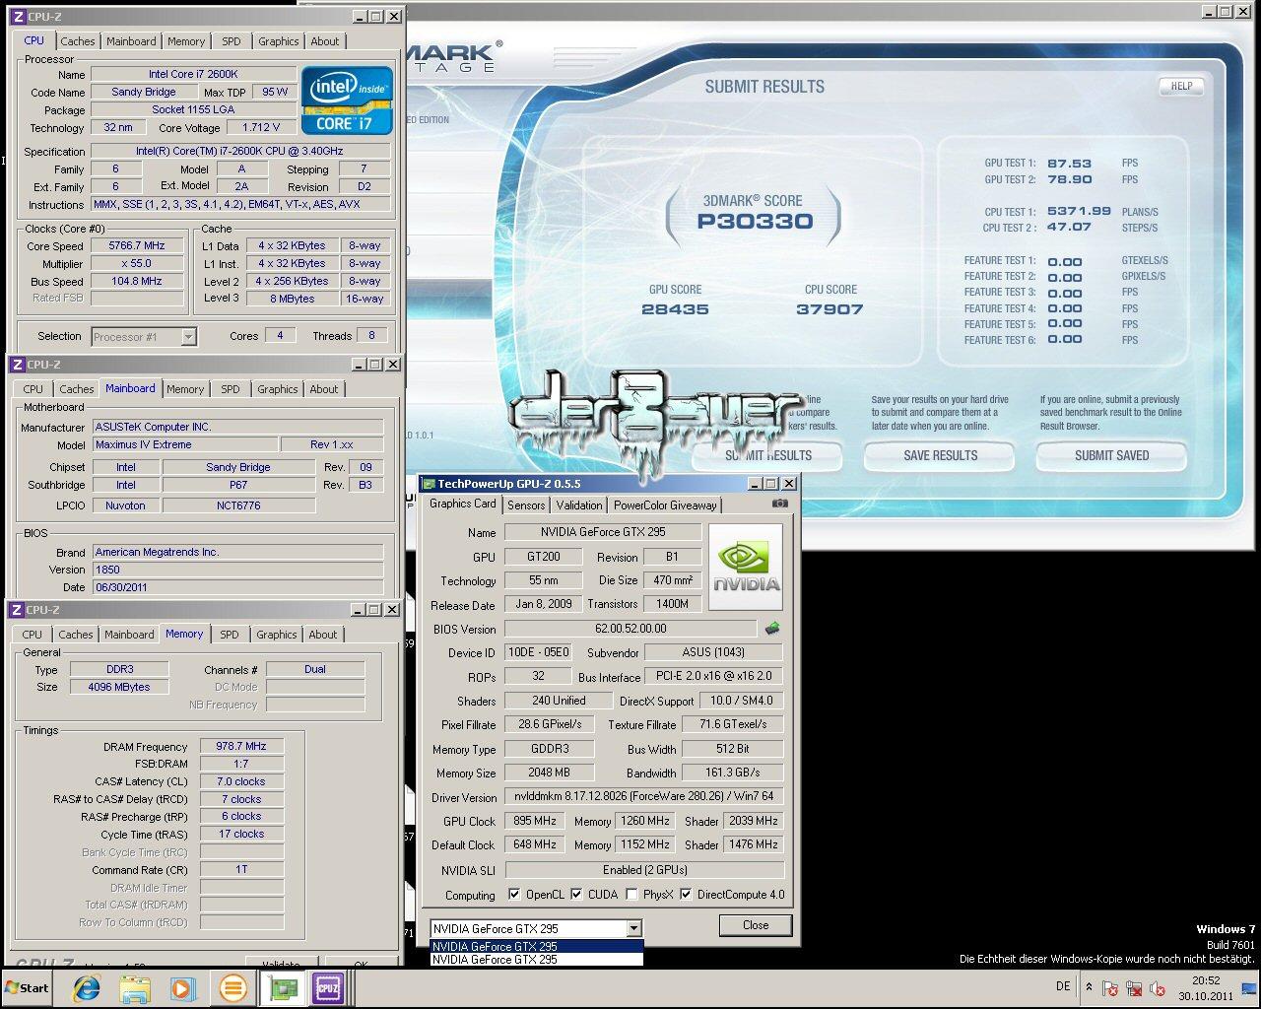This screenshot has height=1009, width=1261.
Task: Open Graphics tab in the top CPU-Z window
Action: click(x=279, y=41)
